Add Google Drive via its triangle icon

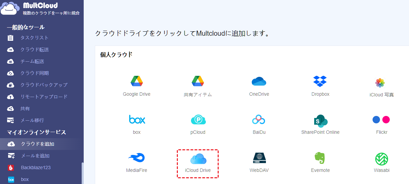pos(137,81)
